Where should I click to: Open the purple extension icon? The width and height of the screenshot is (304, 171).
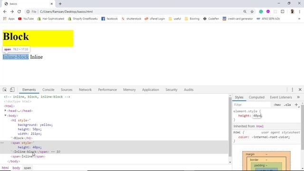268,11
